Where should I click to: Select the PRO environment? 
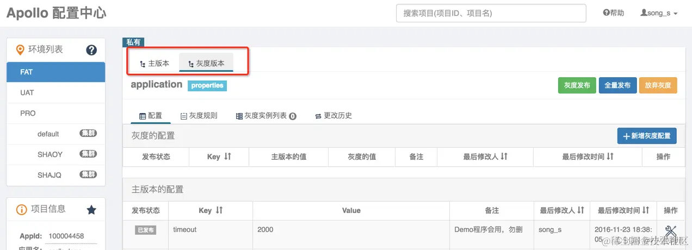tap(55, 114)
